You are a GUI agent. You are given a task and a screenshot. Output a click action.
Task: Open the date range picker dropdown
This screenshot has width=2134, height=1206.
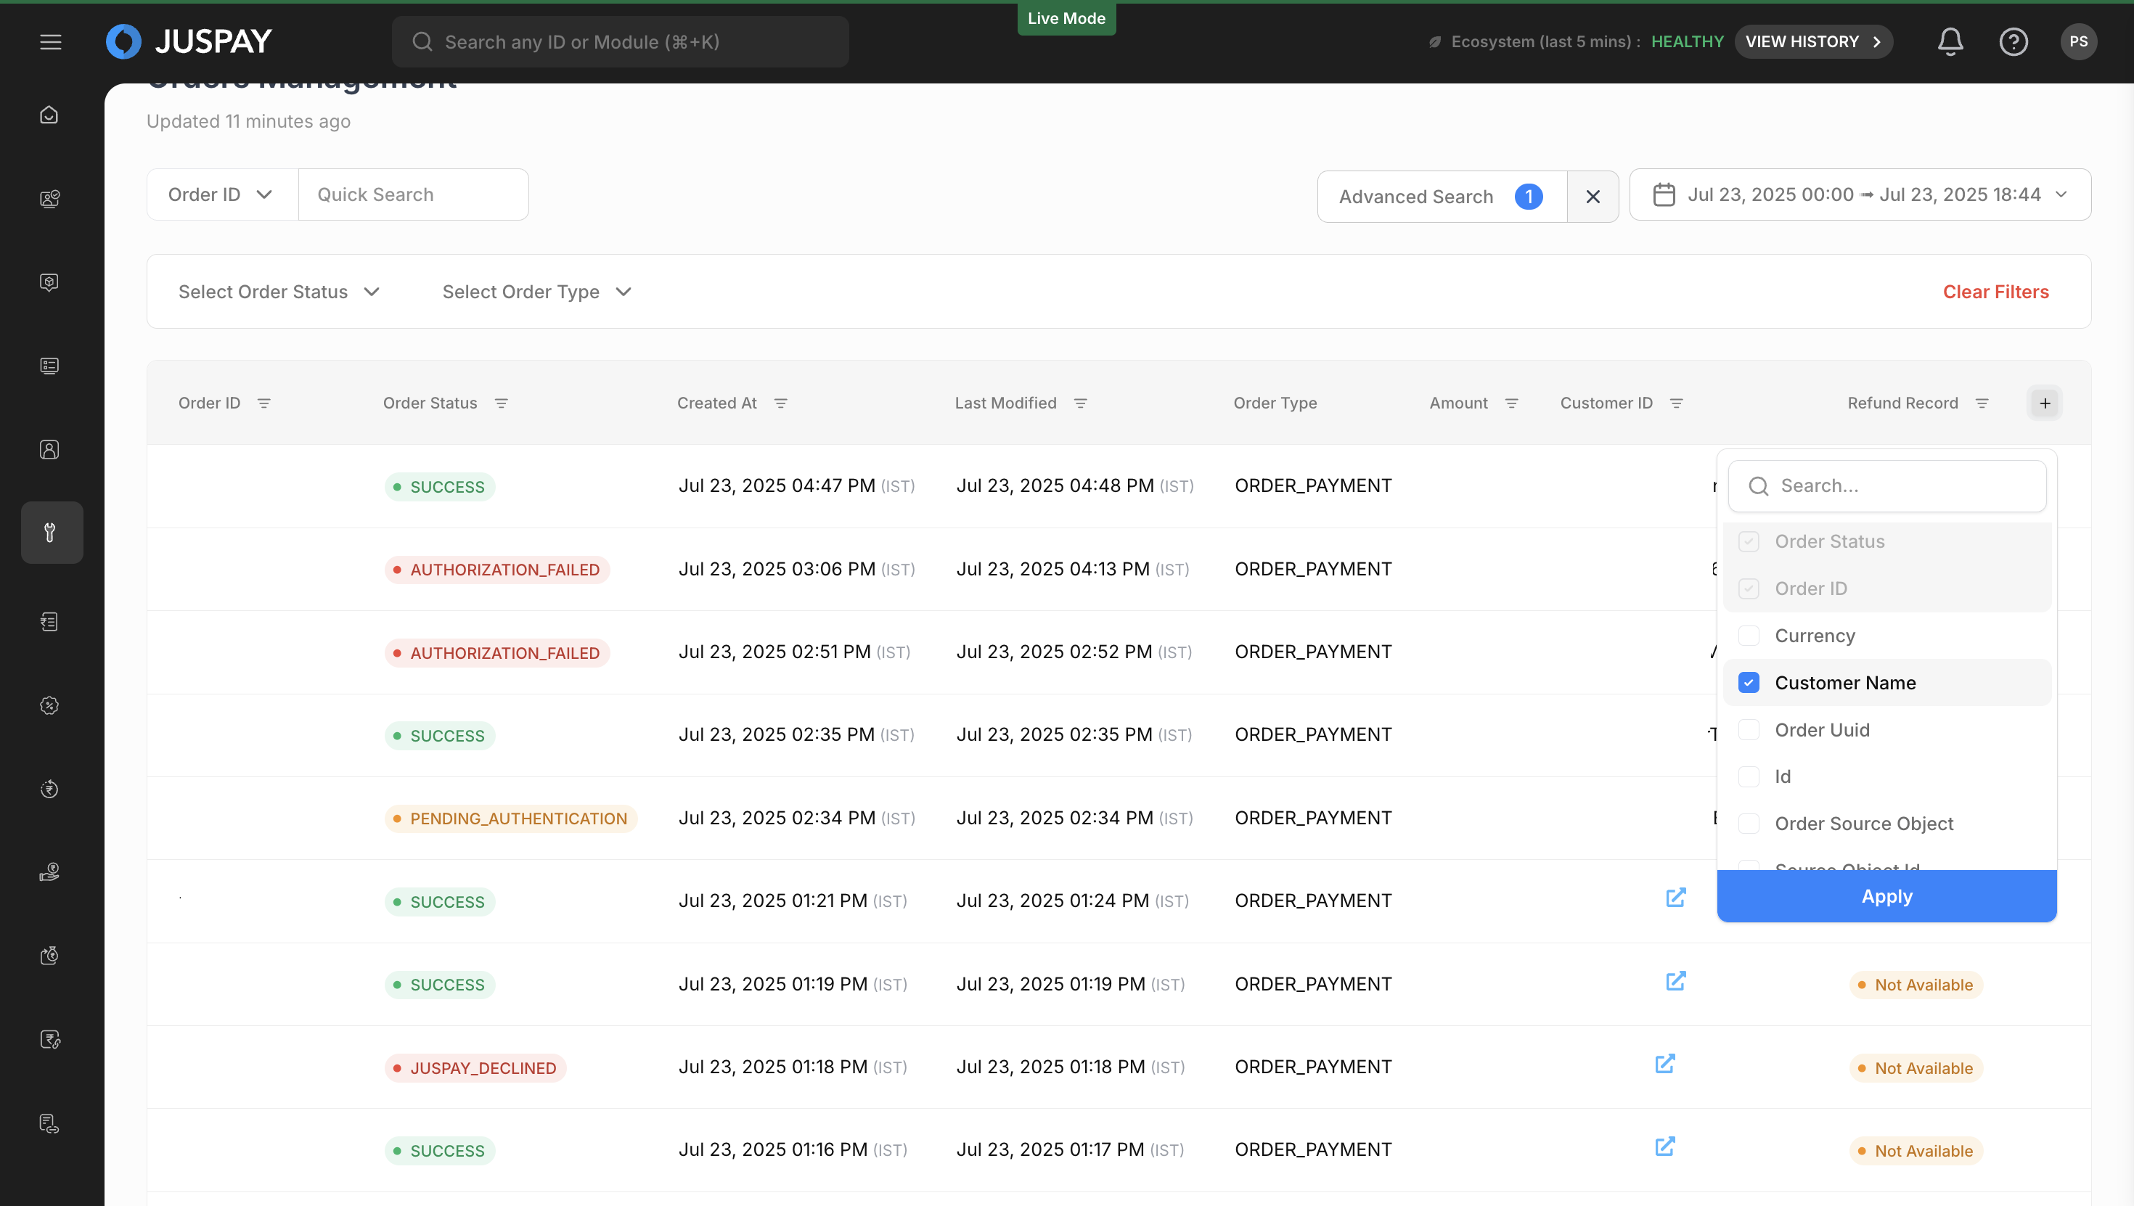(1860, 194)
